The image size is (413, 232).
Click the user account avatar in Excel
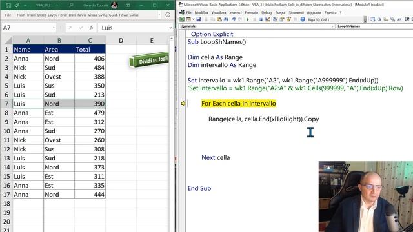click(114, 5)
